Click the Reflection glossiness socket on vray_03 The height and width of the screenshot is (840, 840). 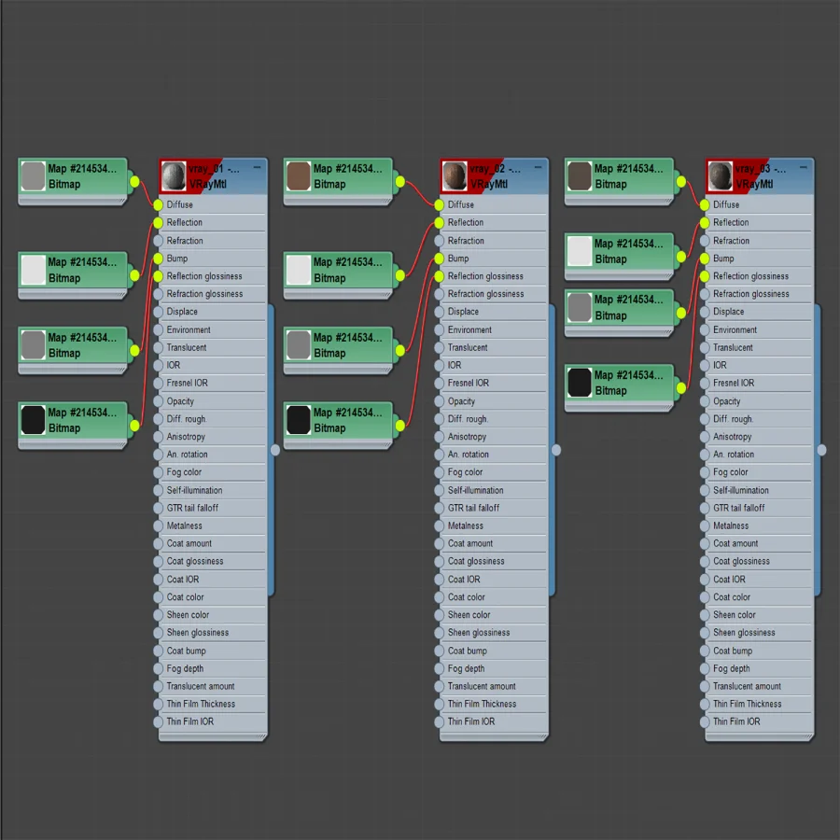705,276
